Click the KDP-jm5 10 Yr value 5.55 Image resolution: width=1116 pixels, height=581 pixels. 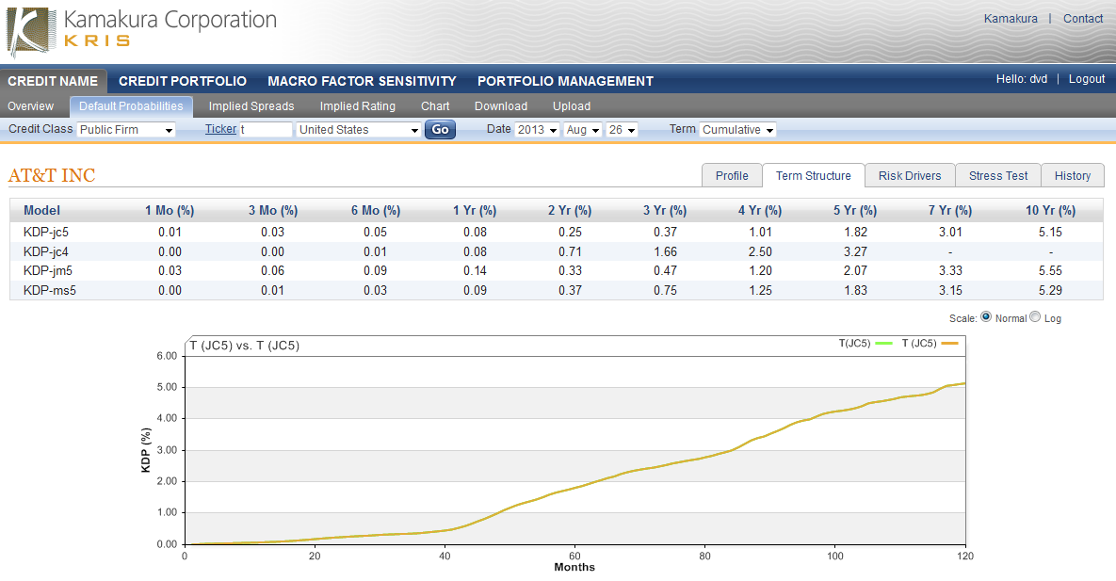click(1050, 270)
